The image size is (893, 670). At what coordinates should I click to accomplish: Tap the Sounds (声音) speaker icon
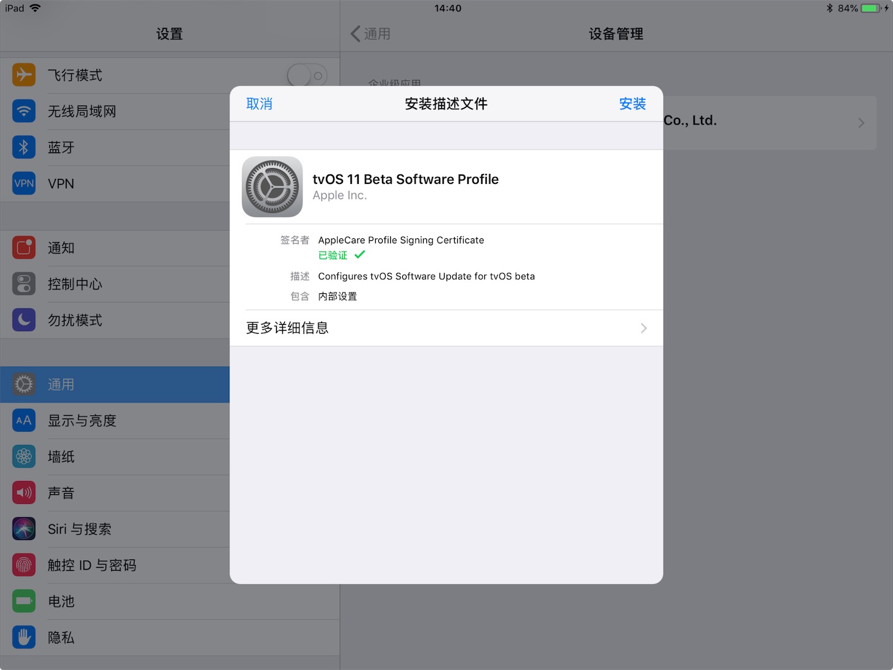click(24, 492)
